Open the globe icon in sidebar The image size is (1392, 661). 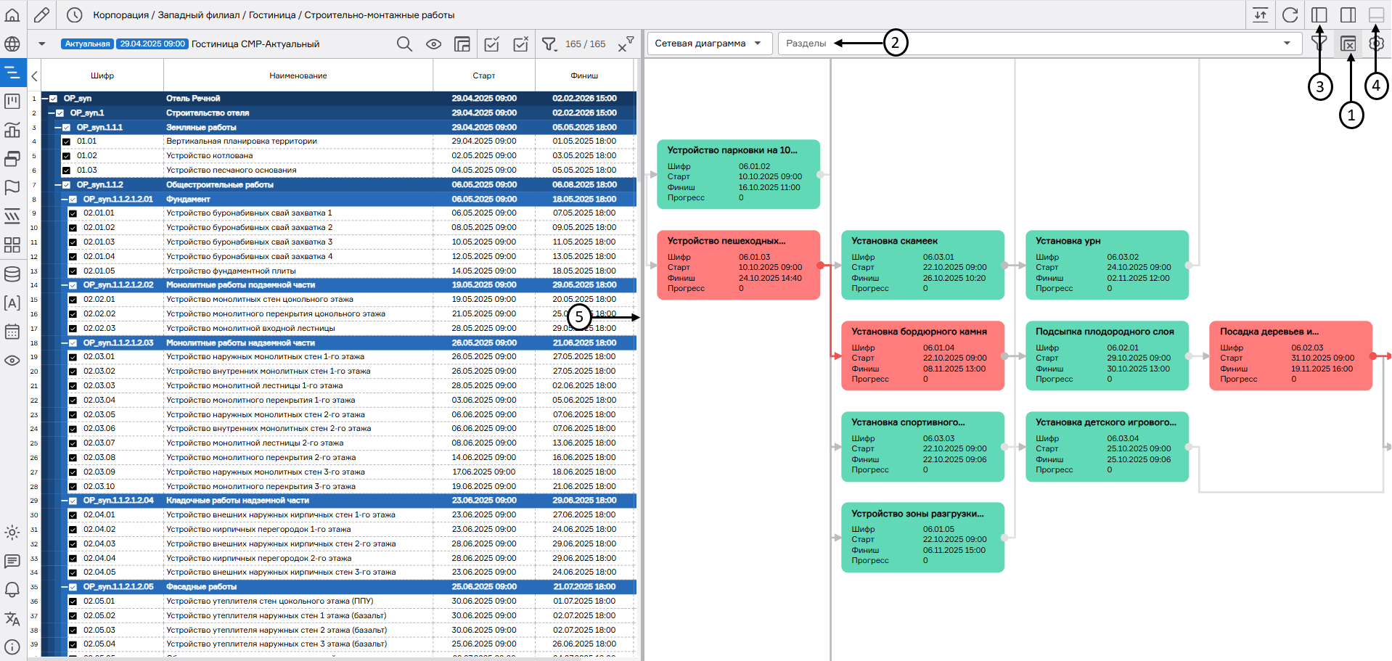(12, 44)
